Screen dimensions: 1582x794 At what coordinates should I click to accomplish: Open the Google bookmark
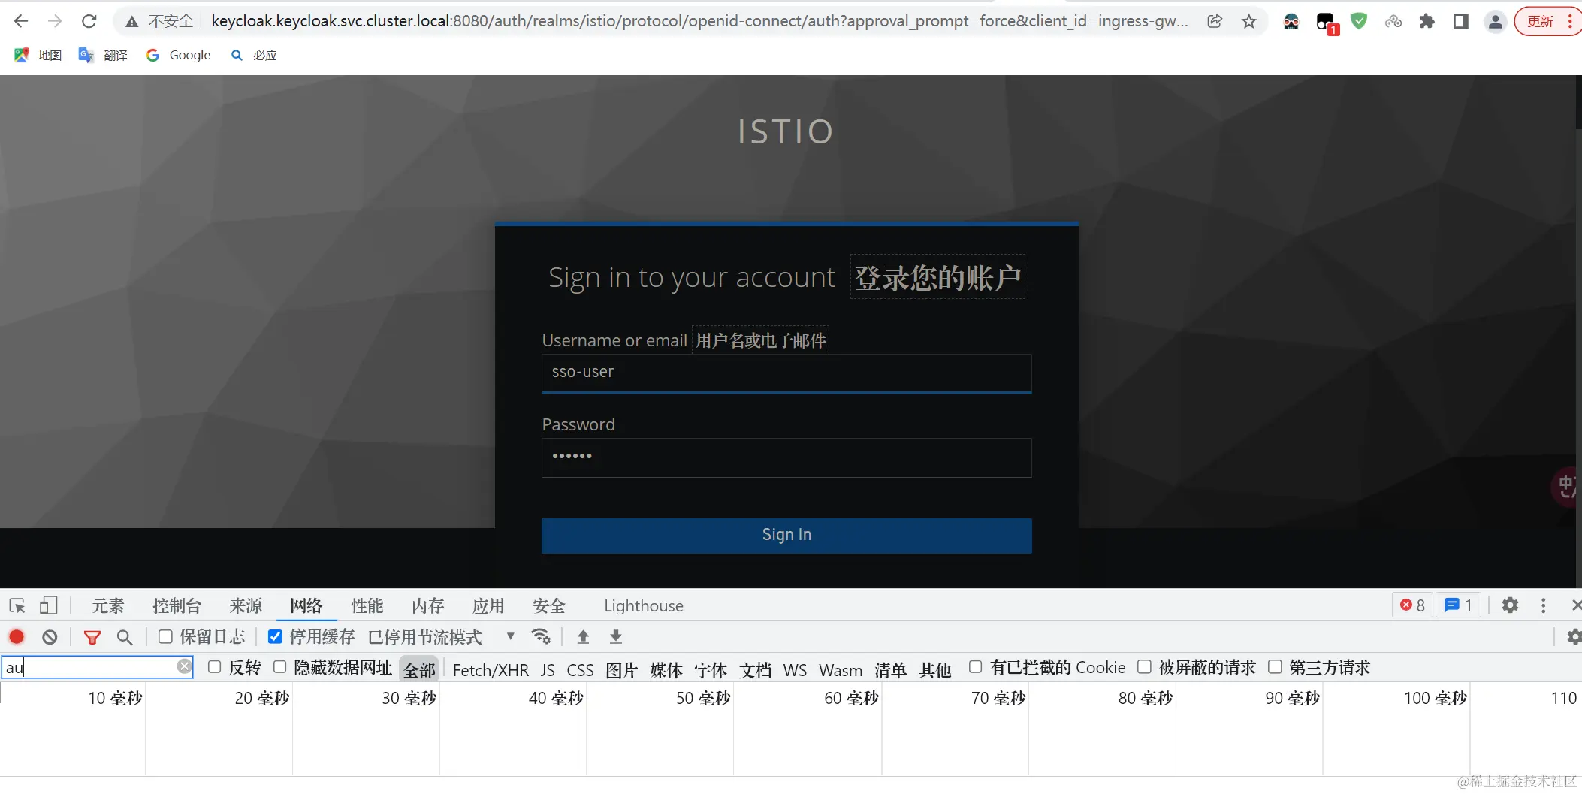pyautogui.click(x=178, y=55)
